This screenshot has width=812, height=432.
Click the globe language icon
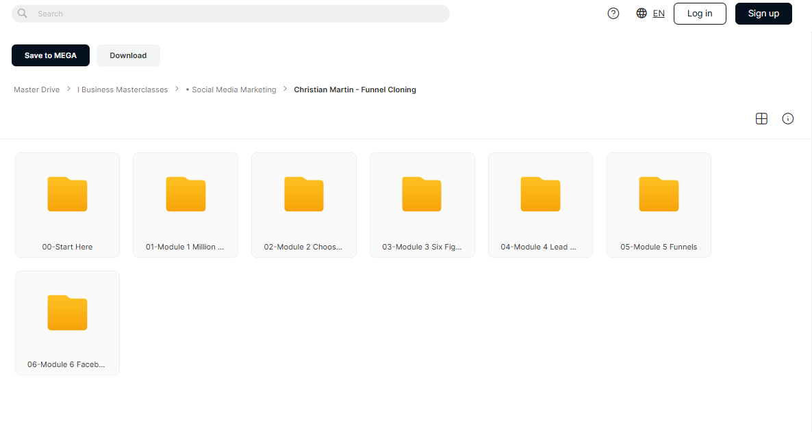[x=642, y=14]
